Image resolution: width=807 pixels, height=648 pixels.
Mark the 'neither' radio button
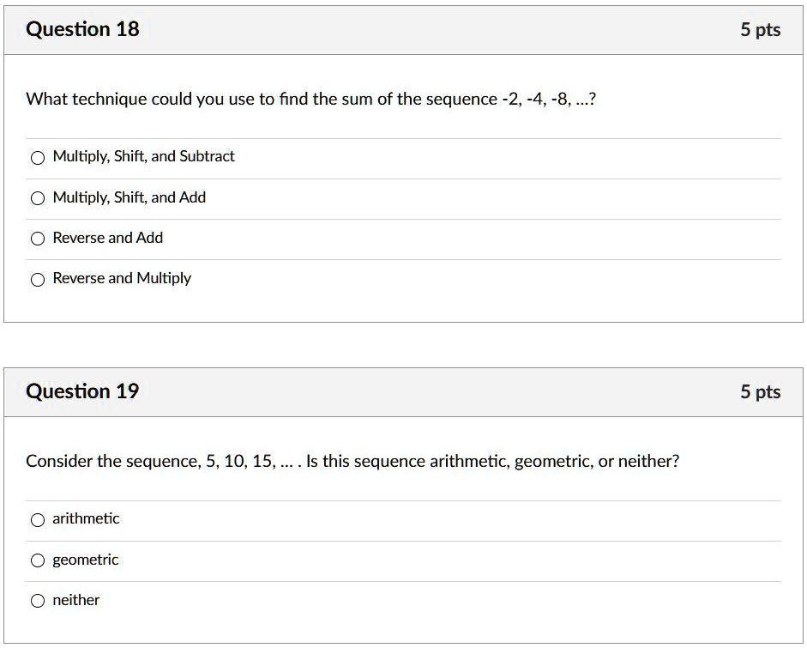click(x=37, y=601)
